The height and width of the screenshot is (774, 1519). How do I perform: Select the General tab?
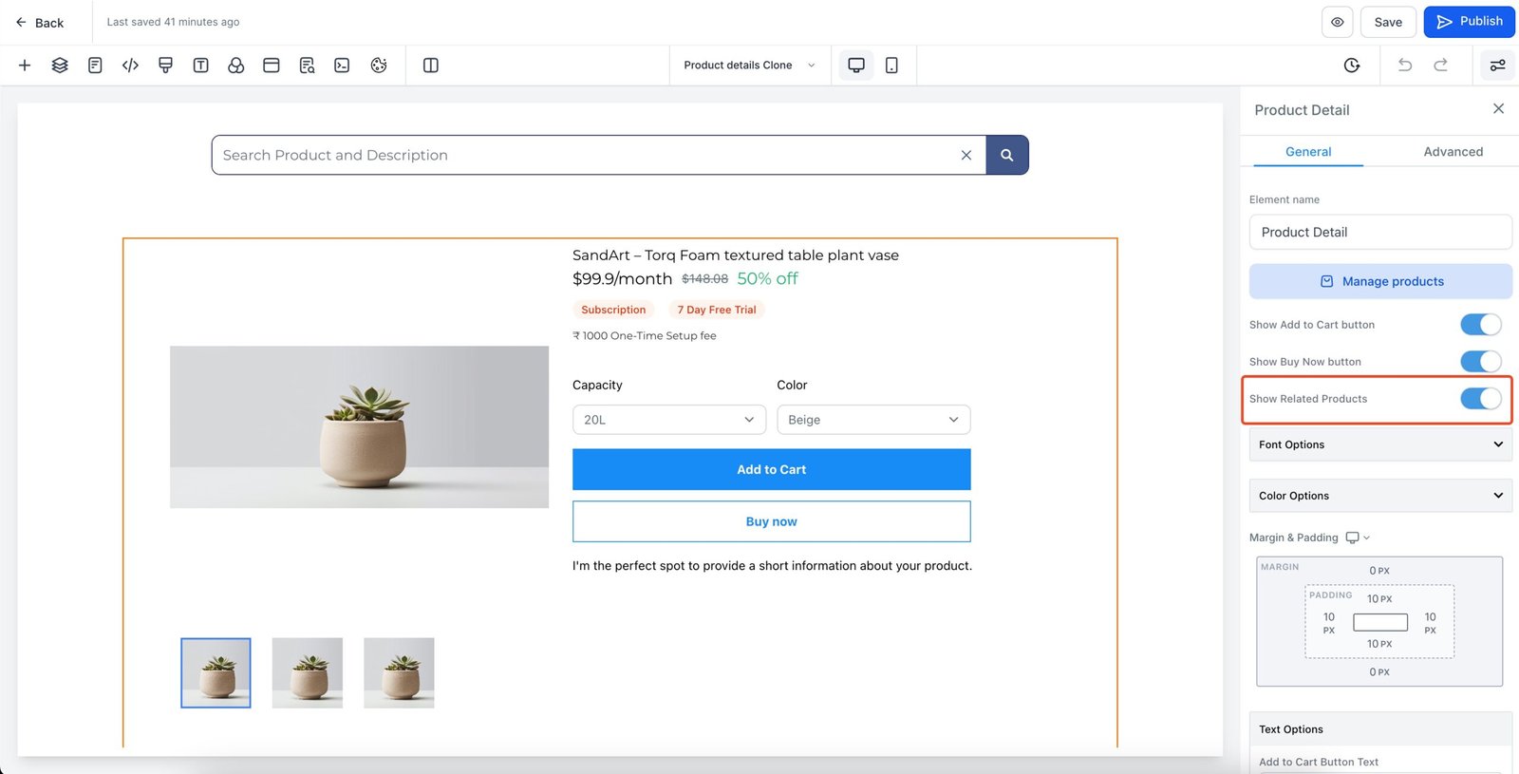coord(1307,152)
